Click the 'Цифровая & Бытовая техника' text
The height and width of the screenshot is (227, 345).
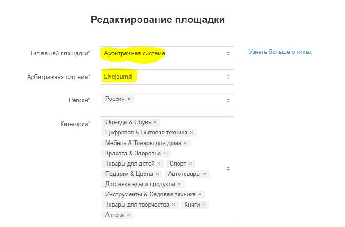click(x=146, y=133)
